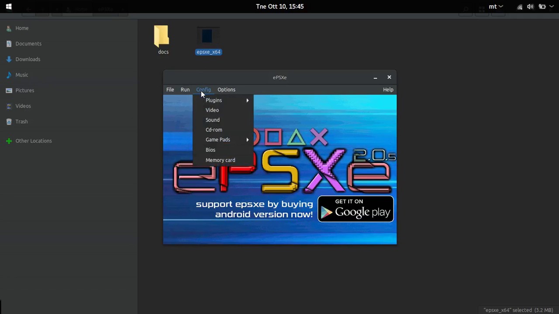Screen dimensions: 559x314
Task: Click the Trash bin sidebar icon
Action: (9, 122)
